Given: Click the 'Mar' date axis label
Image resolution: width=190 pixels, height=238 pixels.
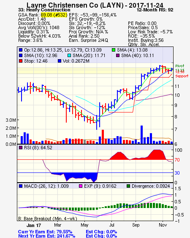Looking at the screenshot, I should coord(57,225).
